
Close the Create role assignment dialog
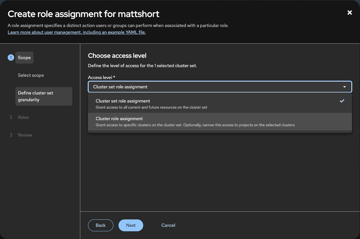(x=350, y=13)
